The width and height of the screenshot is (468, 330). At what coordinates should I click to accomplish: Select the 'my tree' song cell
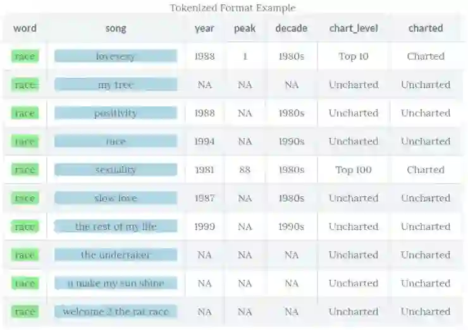pos(116,85)
